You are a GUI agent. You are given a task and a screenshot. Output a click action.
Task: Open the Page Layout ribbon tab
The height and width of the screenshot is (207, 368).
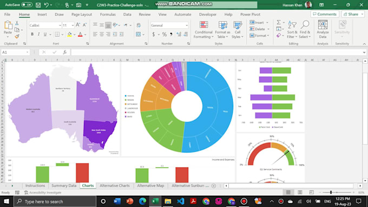(81, 15)
